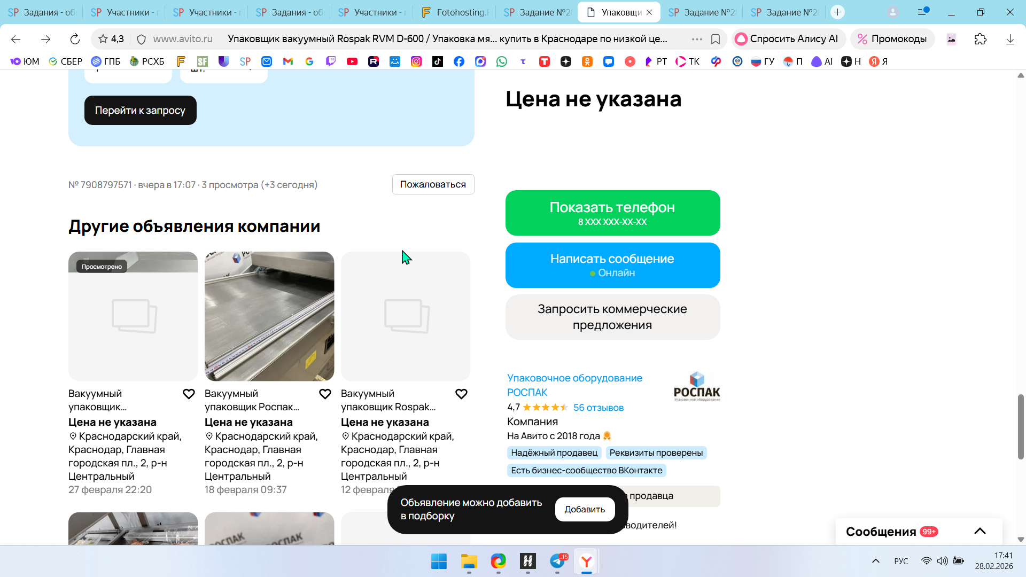Expand the Сообщения chat panel chevron
Viewport: 1026px width, 577px height.
980,531
